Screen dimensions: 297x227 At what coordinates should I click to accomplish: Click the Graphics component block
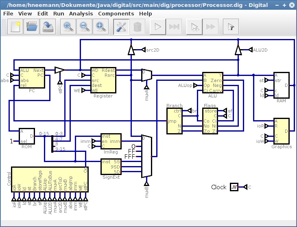[x=282, y=131]
